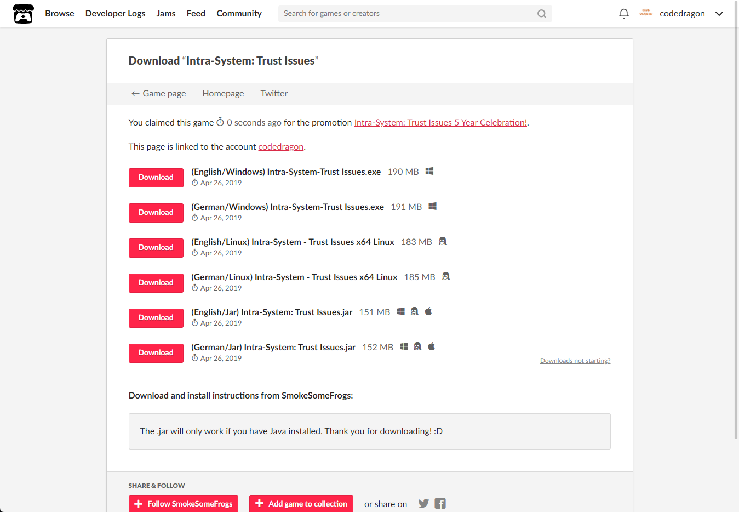Open 'Downloads not starting?' help link
739x512 pixels.
(575, 361)
